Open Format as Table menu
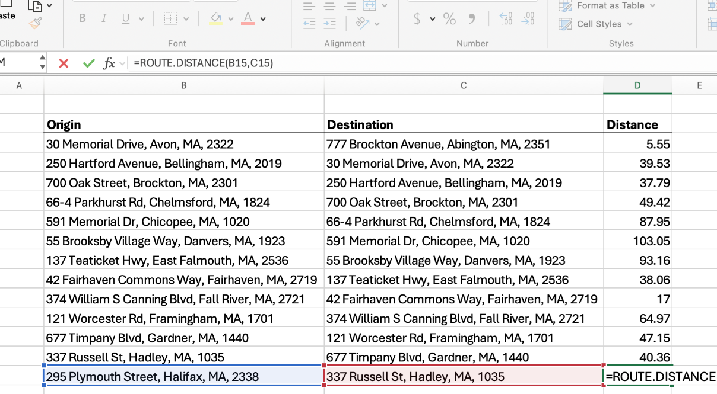Viewport: 717px width, 394px height. click(607, 5)
